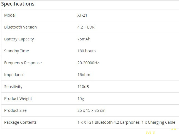Click the 110dB value
This screenshot has width=179, height=137.
coord(83,87)
